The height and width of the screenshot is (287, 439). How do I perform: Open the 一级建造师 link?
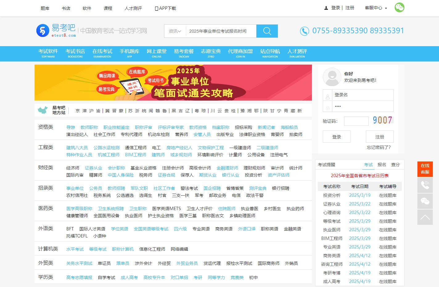(x=240, y=148)
